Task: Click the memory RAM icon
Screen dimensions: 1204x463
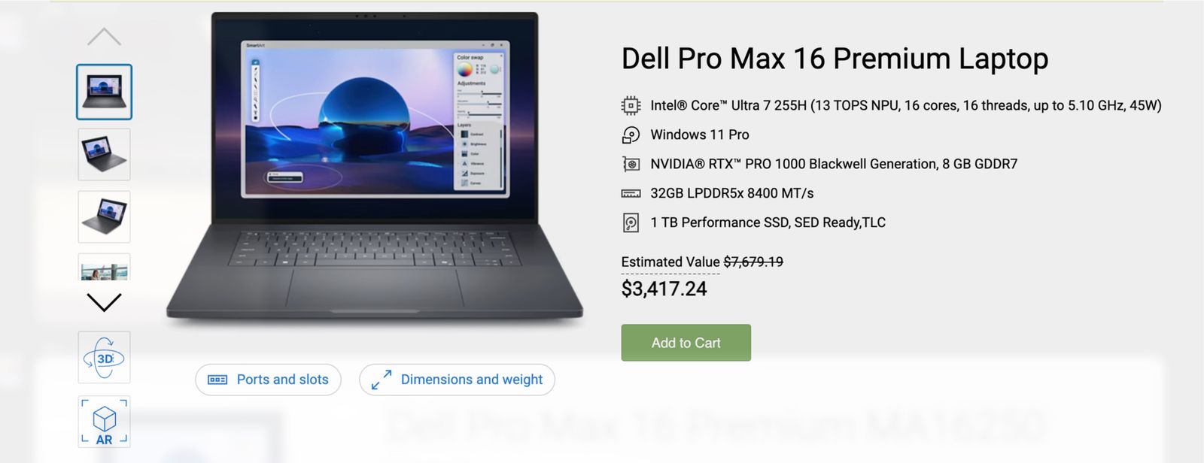Action: click(x=631, y=193)
